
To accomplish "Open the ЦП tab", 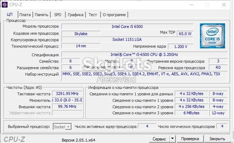I will (x=10, y=14).
